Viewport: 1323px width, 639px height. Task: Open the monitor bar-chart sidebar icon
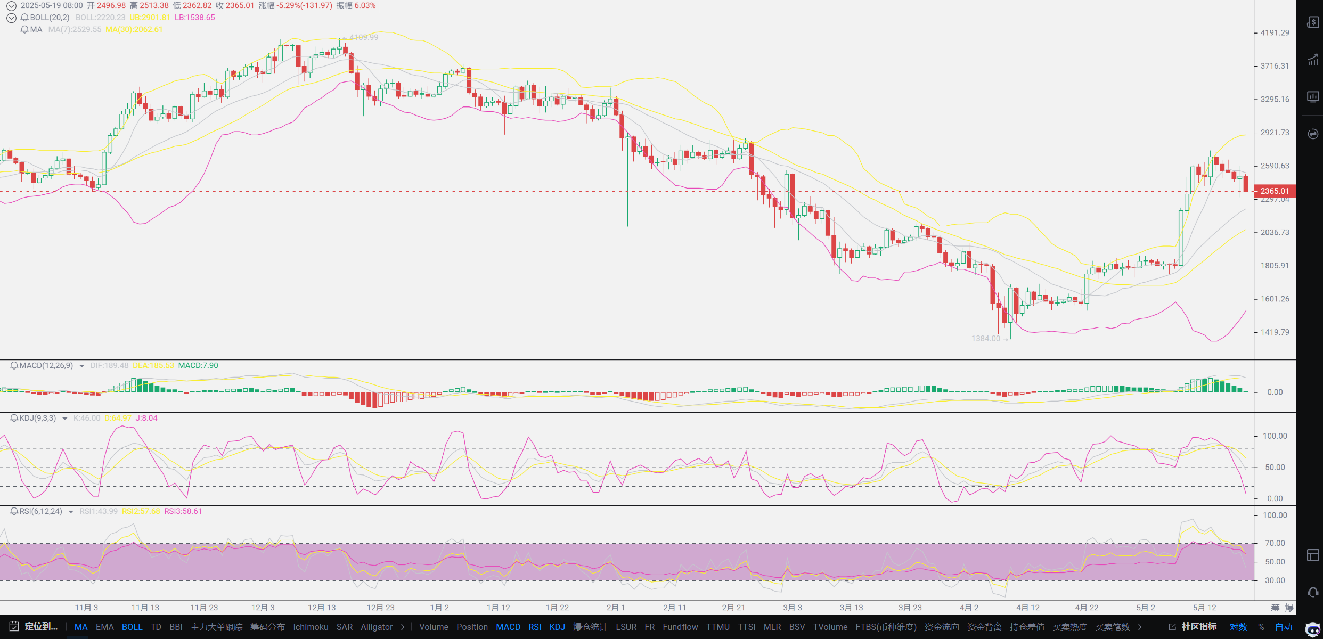[x=1313, y=96]
